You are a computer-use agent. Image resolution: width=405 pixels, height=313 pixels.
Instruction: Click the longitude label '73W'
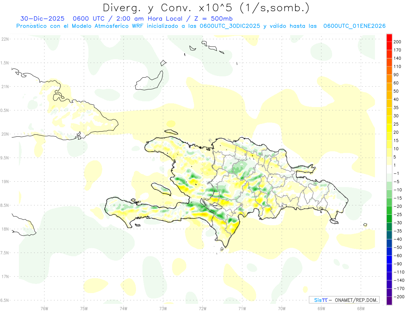[163, 308]
